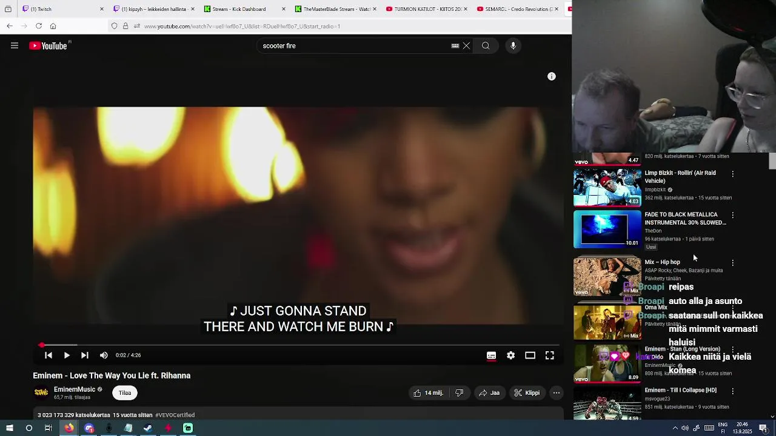
Task: Create a clip with Klippi
Action: click(527, 393)
